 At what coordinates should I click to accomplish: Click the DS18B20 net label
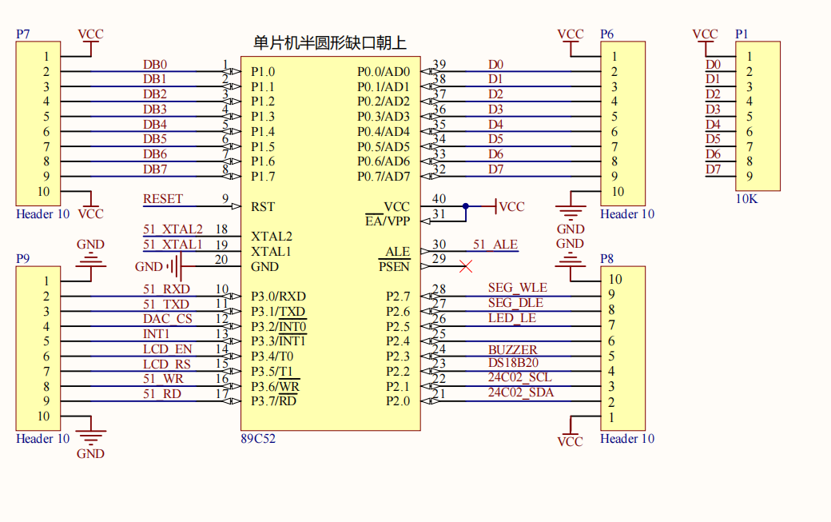click(x=513, y=362)
